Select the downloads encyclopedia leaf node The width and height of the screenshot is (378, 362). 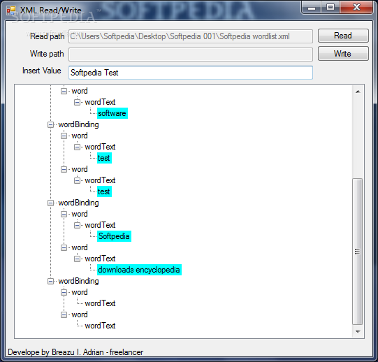click(x=139, y=270)
